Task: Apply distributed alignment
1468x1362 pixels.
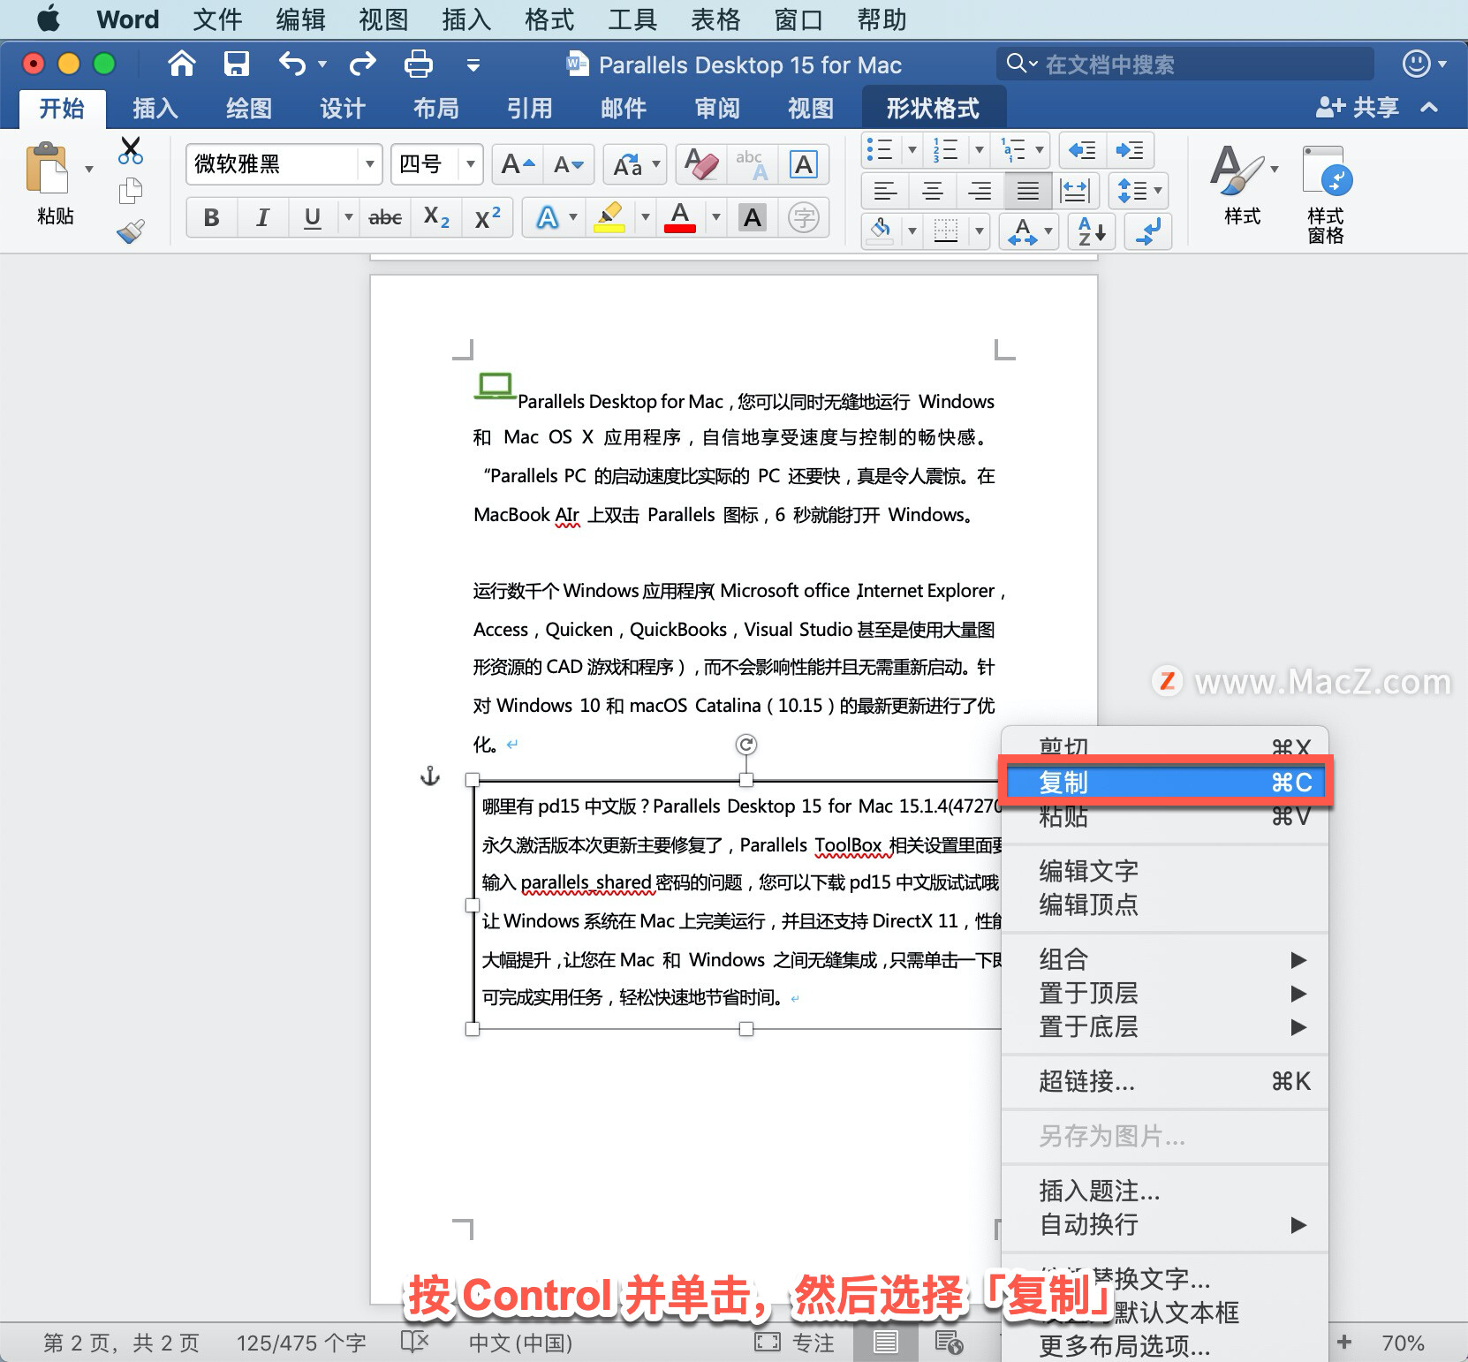Action: (1075, 191)
